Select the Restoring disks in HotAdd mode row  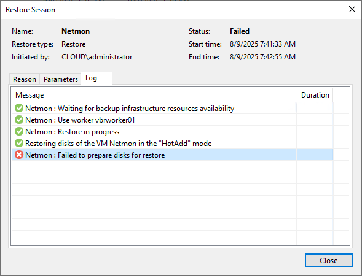pyautogui.click(x=172, y=144)
